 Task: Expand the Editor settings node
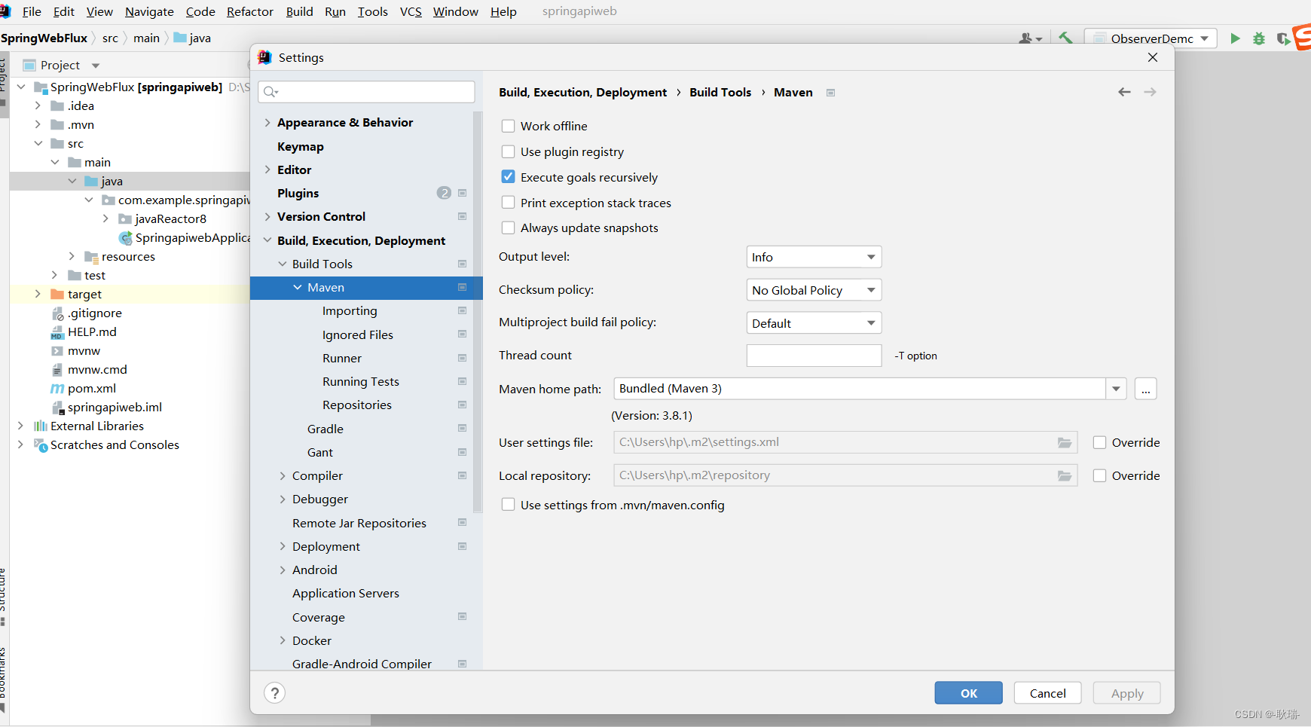click(267, 170)
